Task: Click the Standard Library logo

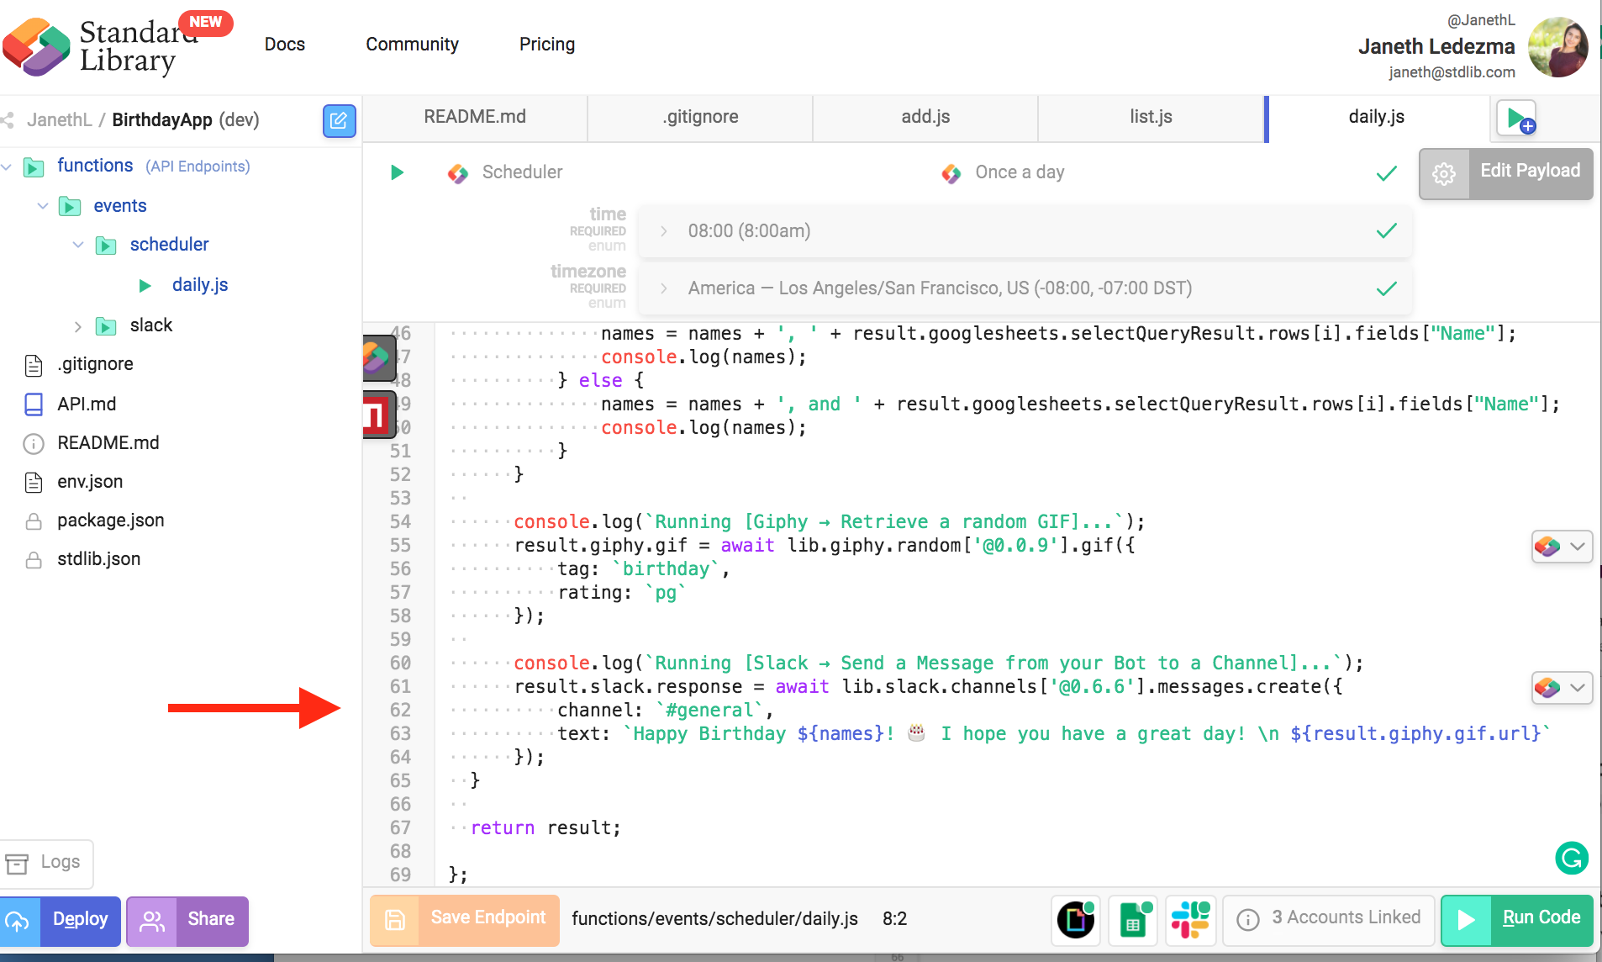Action: tap(101, 47)
